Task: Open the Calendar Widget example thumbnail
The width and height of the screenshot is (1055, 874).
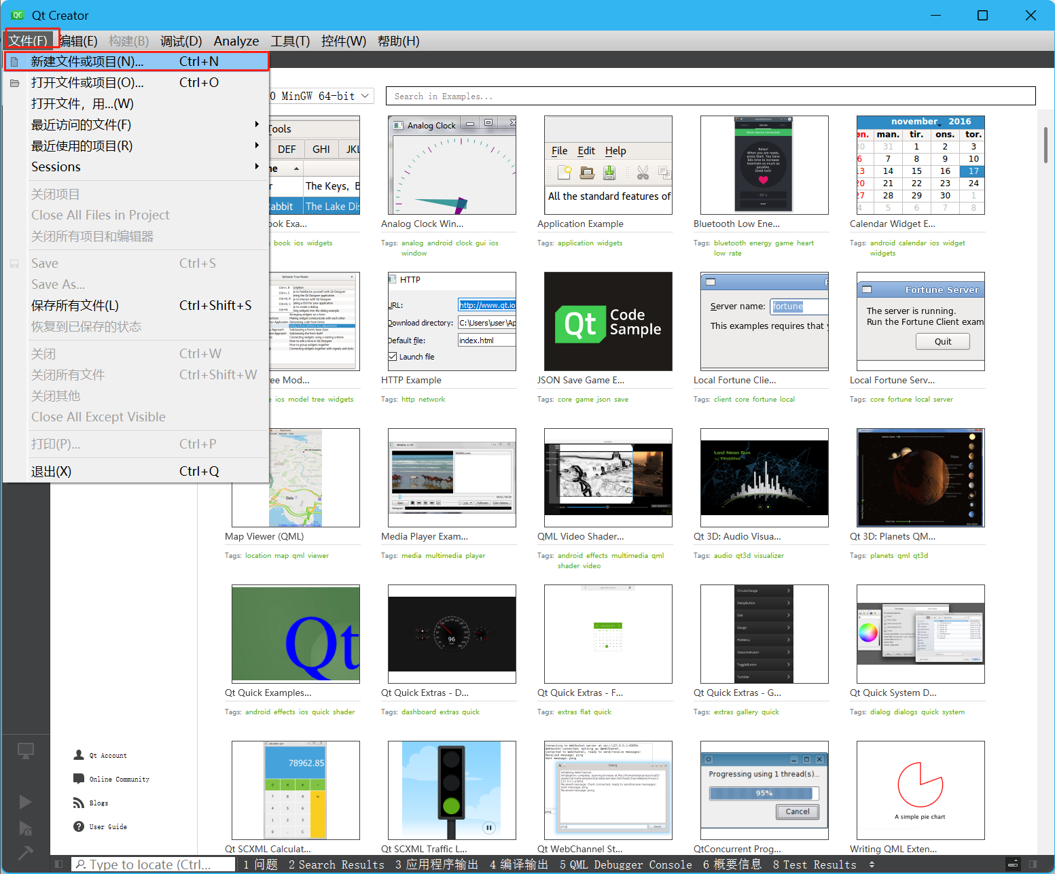Action: 920,165
